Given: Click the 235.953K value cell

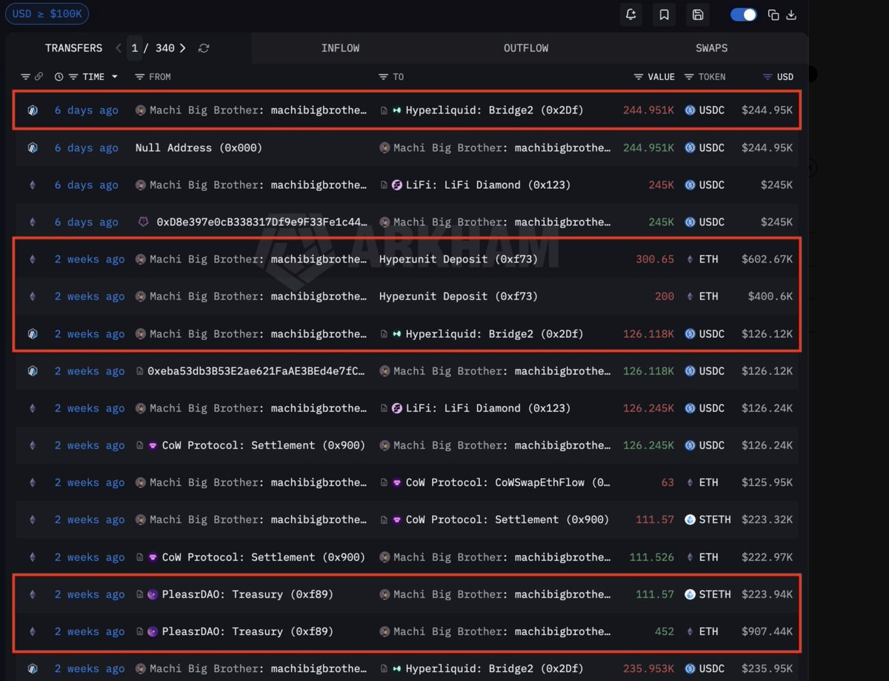Looking at the screenshot, I should [x=649, y=668].
